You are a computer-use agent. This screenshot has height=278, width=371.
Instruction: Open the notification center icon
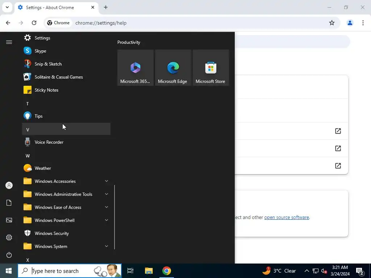360,271
